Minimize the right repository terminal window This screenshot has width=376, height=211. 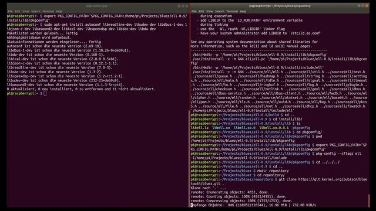359,6
